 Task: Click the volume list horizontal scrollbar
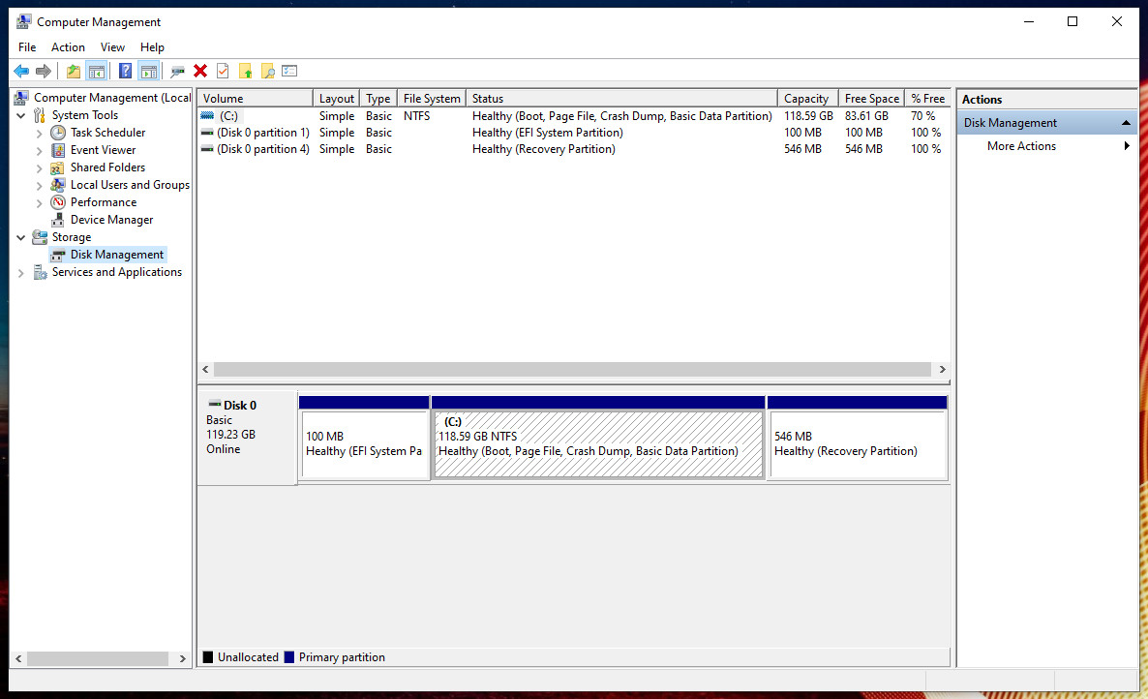pyautogui.click(x=573, y=370)
